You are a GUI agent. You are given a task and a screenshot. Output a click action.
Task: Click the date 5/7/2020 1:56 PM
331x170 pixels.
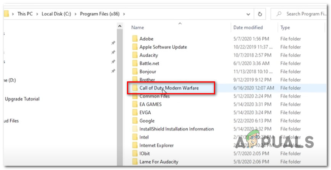(251, 39)
